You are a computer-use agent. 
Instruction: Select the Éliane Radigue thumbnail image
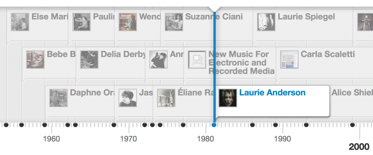click(x=166, y=98)
